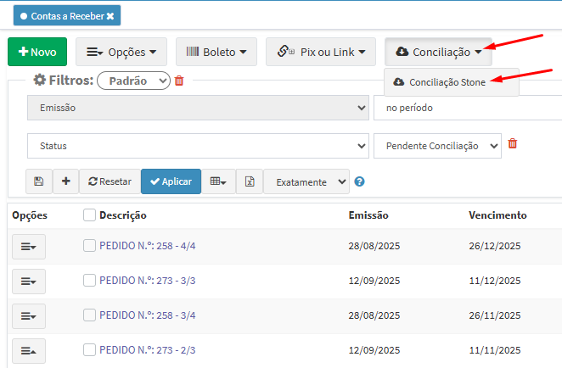Close the Contas a Receber tab
This screenshot has width=562, height=368.
pos(110,15)
